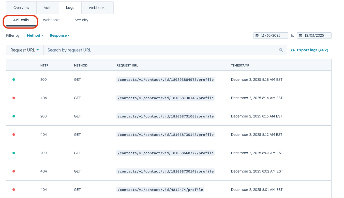Click calendar icon in end date field
The width and height of the screenshot is (344, 198).
coord(301,35)
